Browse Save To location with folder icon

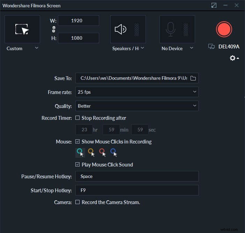click(193, 78)
